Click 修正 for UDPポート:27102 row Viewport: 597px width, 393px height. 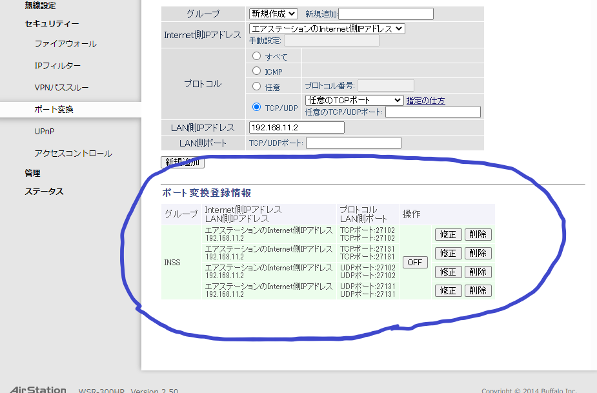pyautogui.click(x=448, y=272)
